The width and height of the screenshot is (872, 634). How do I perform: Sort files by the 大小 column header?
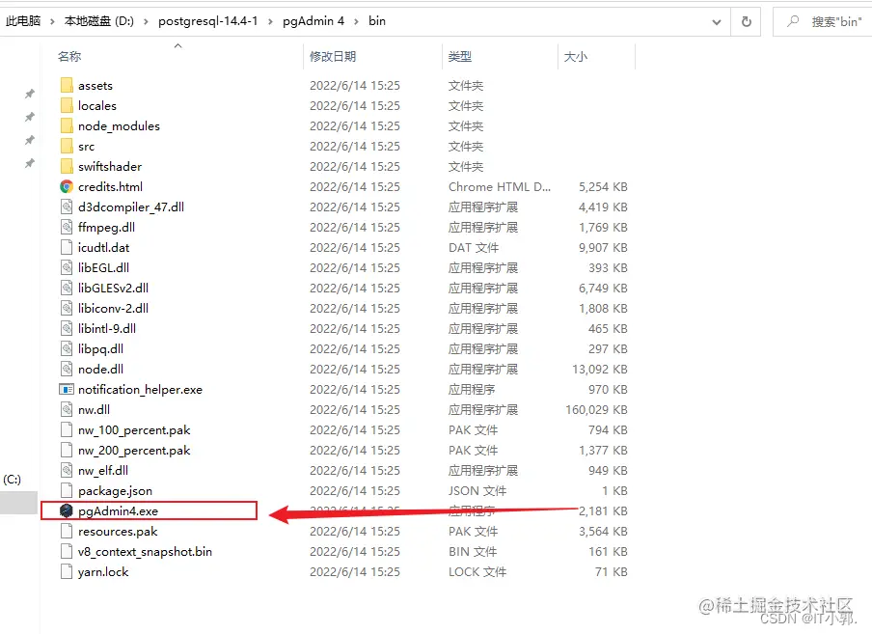click(x=576, y=56)
